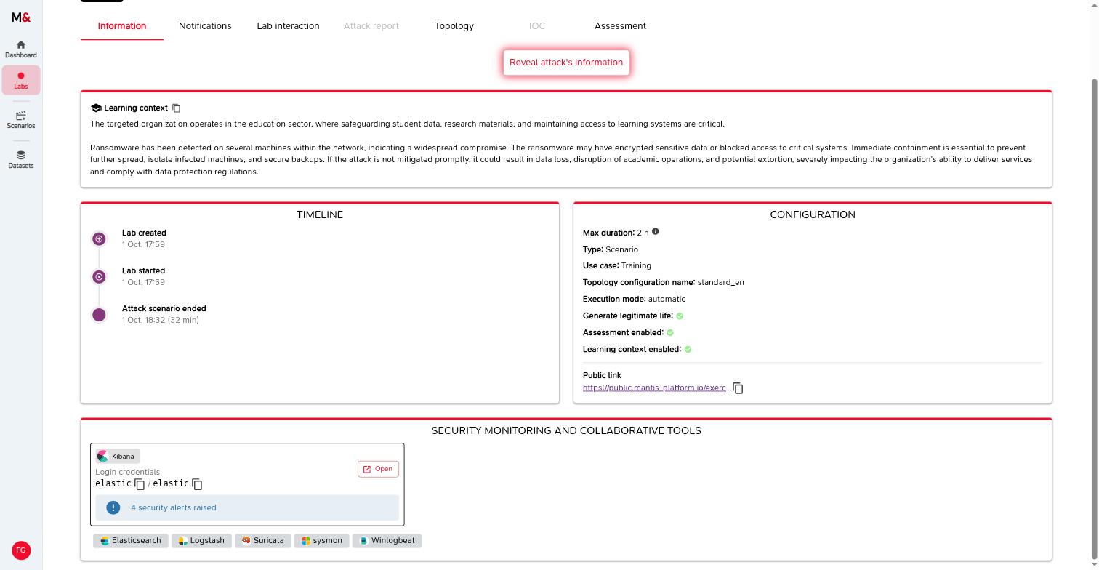The image size is (1099, 570).
Task: Open the Lab interaction tab
Action: (288, 26)
